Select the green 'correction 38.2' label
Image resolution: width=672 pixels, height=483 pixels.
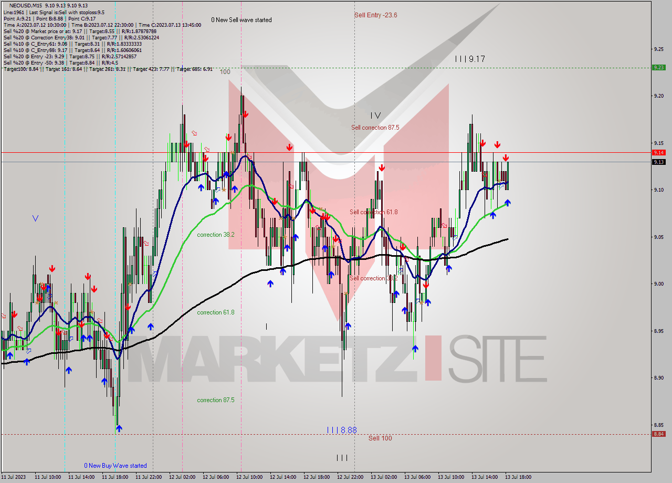click(x=216, y=235)
